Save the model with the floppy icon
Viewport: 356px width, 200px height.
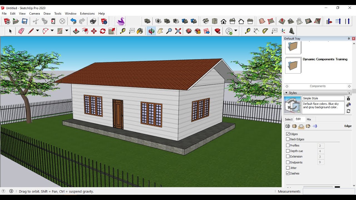(x=25, y=21)
